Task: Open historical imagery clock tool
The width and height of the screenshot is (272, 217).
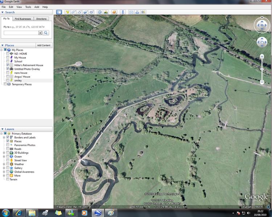Action: 100,12
